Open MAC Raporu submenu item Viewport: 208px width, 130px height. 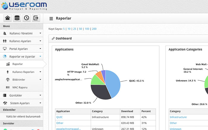tap(21, 87)
